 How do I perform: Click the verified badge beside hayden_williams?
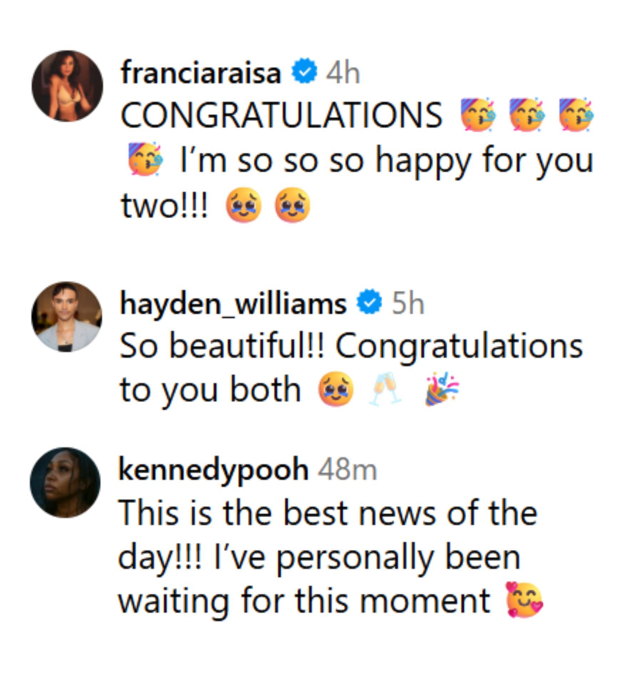[369, 302]
